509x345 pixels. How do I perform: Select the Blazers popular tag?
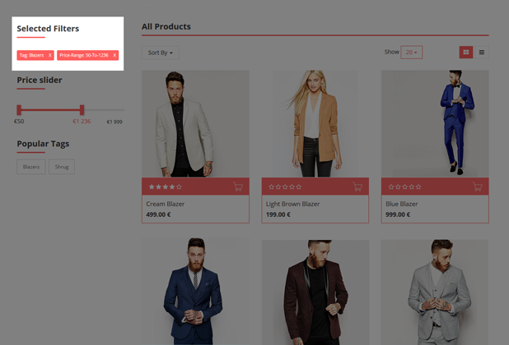[31, 167]
